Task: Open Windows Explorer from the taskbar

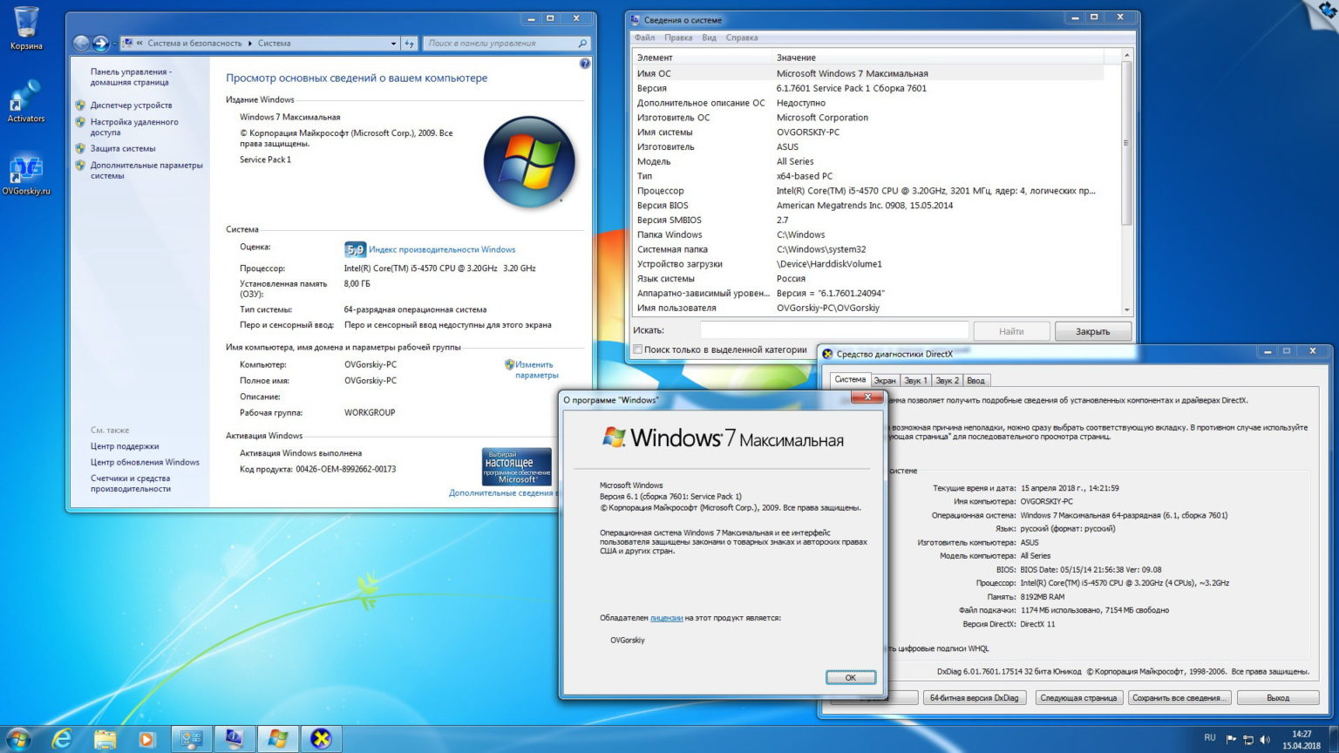Action: point(105,739)
